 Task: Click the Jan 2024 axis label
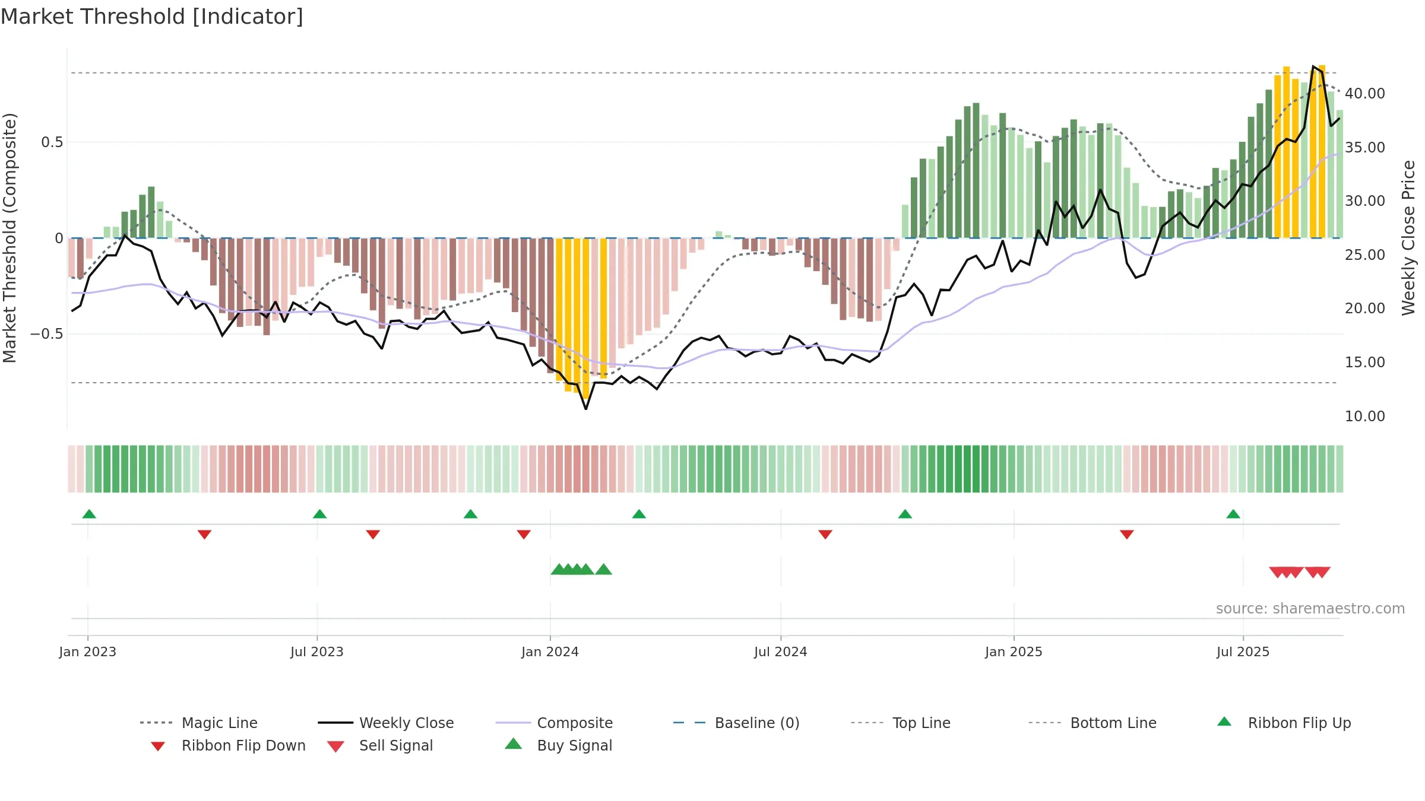[x=550, y=651]
